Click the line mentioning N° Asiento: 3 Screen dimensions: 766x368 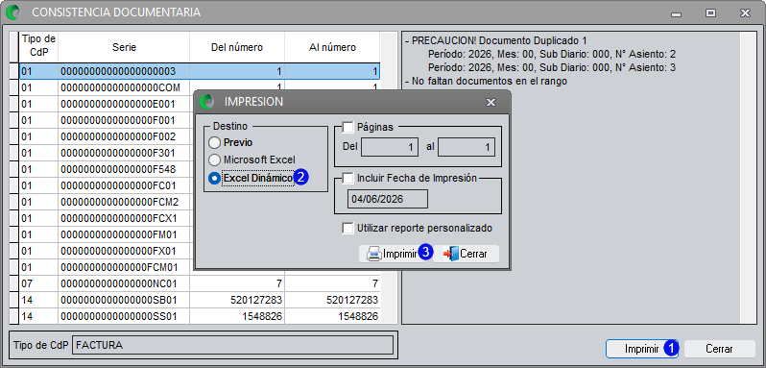click(x=552, y=67)
